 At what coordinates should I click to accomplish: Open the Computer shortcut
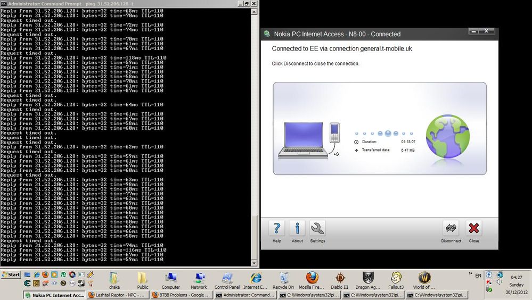tap(170, 281)
